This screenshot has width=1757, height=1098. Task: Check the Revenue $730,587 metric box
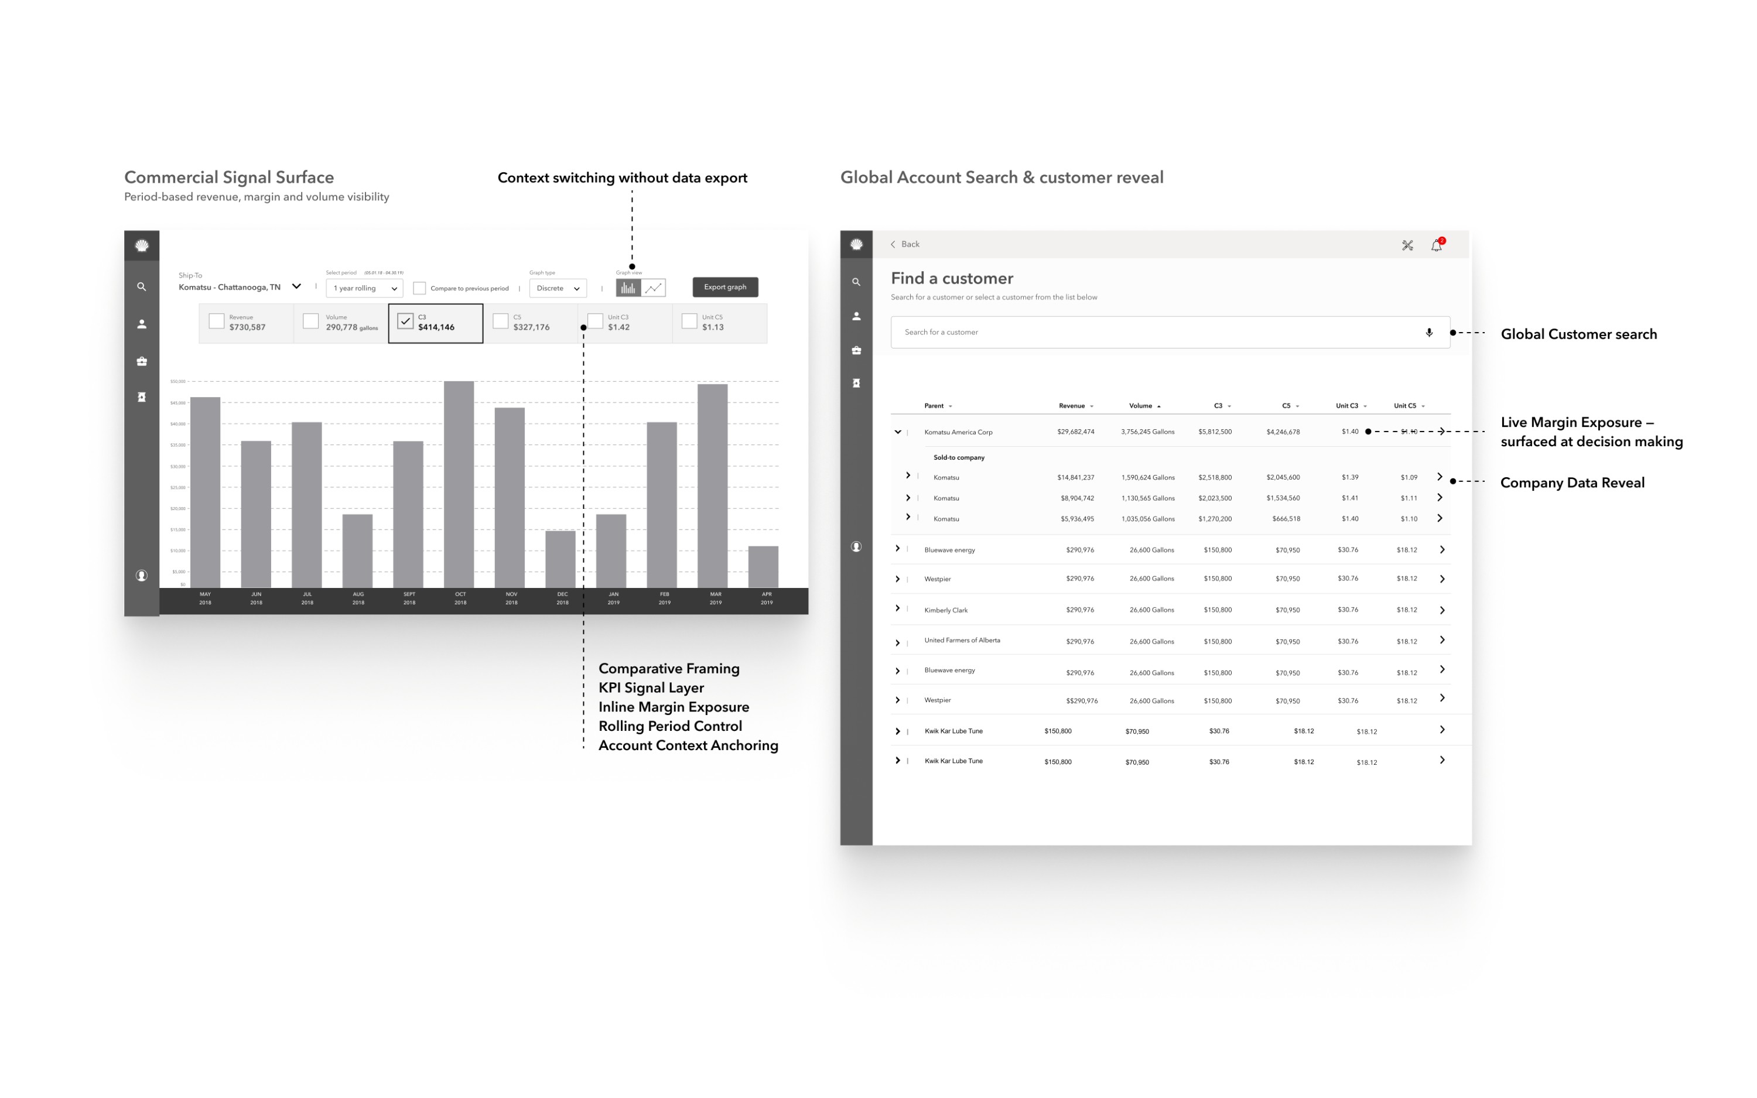(x=216, y=321)
